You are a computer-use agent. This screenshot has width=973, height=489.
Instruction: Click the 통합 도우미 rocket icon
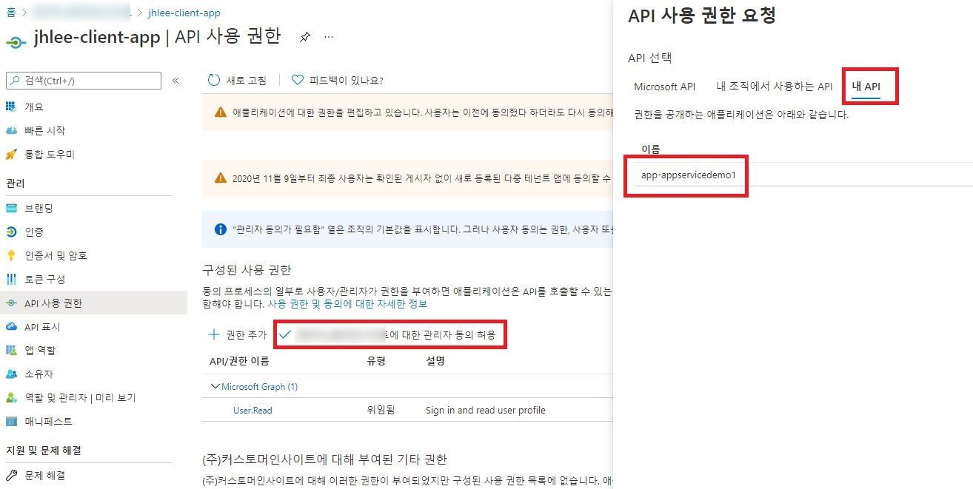point(11,154)
